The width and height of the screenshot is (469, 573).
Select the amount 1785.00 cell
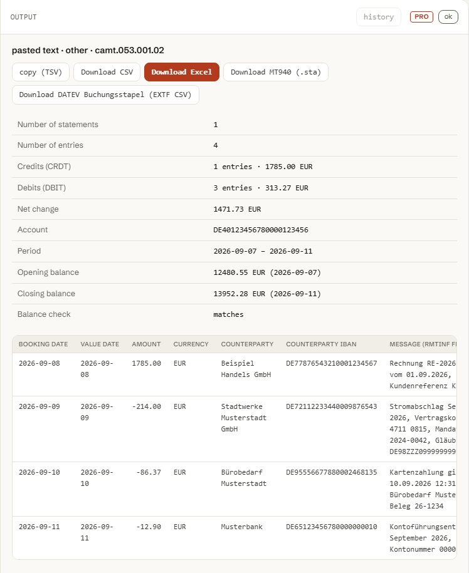(146, 363)
